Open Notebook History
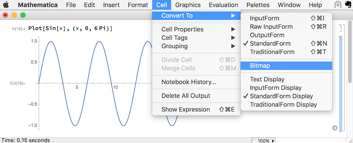 coord(189,82)
